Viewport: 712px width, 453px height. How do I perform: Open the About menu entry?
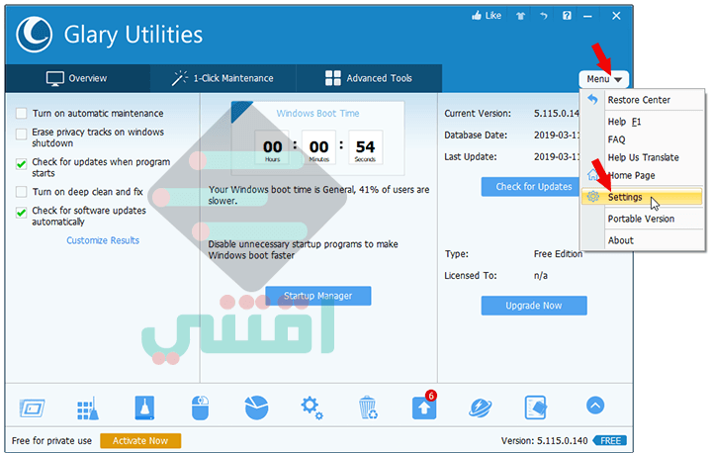point(642,240)
